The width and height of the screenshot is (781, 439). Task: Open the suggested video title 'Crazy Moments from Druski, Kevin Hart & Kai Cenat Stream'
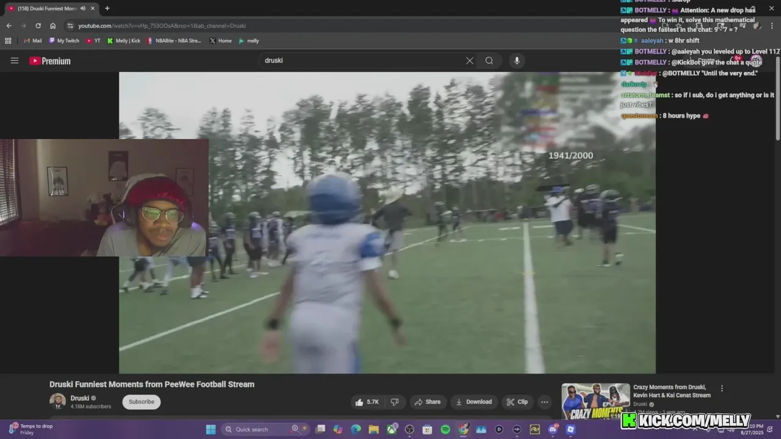(x=672, y=391)
